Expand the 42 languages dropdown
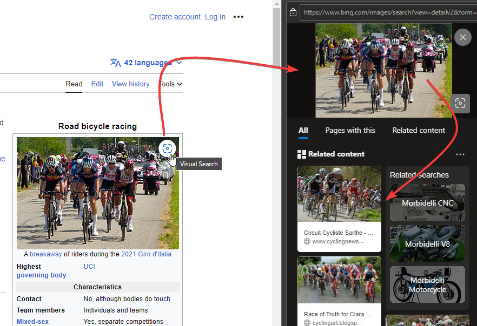 [178, 63]
